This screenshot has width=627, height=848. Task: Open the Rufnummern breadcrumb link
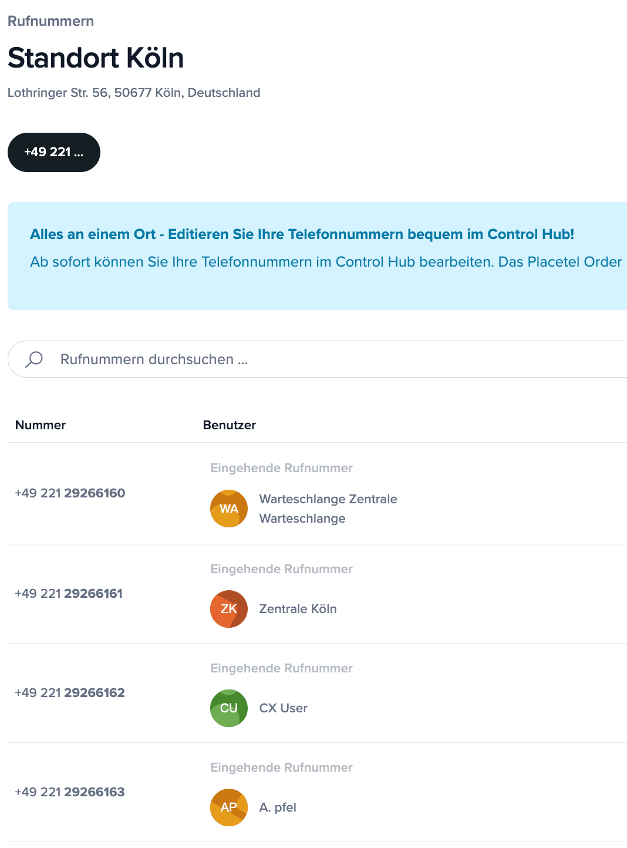(50, 21)
